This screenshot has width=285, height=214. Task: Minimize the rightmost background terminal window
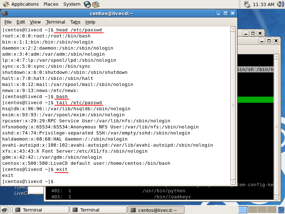(x=262, y=41)
